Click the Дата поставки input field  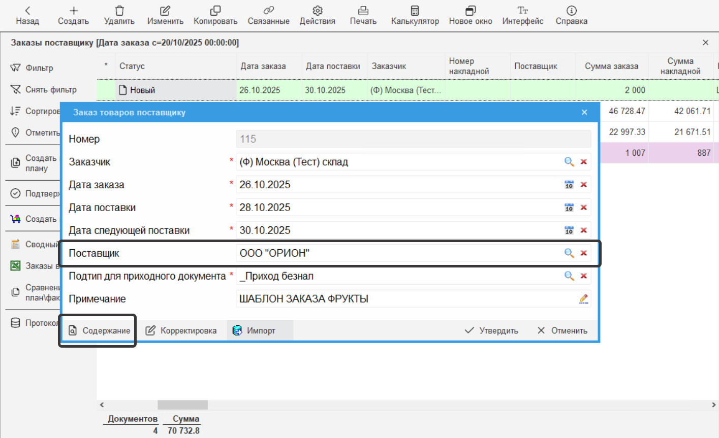pyautogui.click(x=396, y=208)
